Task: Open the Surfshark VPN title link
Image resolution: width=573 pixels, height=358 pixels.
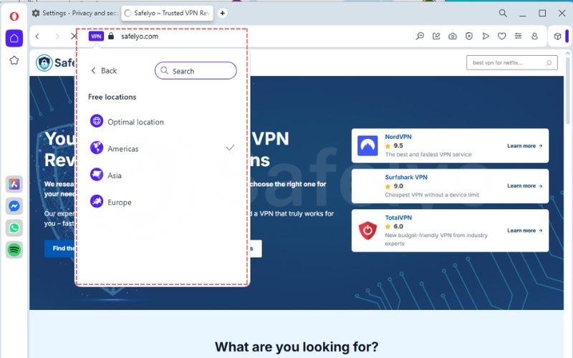Action: pos(406,177)
